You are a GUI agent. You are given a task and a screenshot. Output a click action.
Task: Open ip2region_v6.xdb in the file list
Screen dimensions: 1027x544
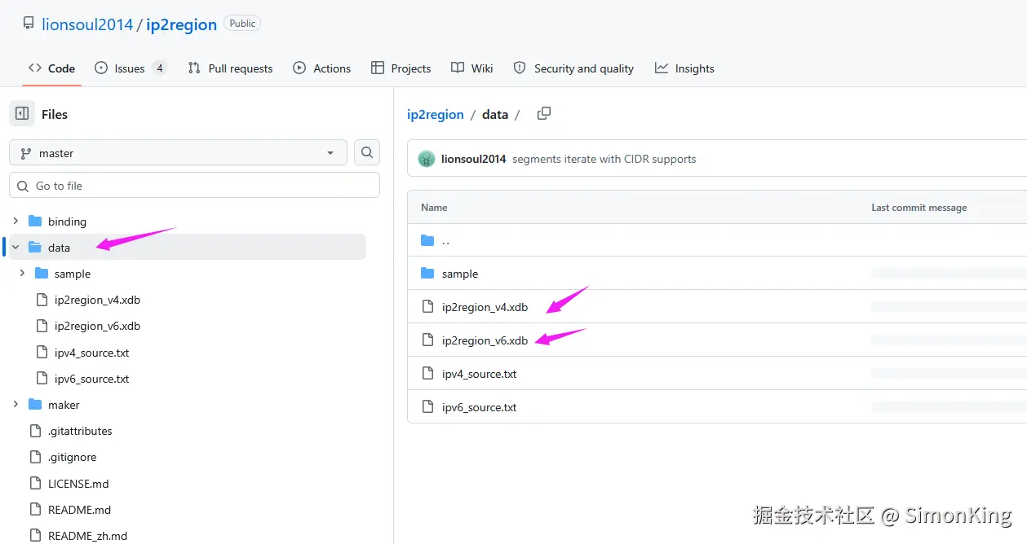coord(485,340)
